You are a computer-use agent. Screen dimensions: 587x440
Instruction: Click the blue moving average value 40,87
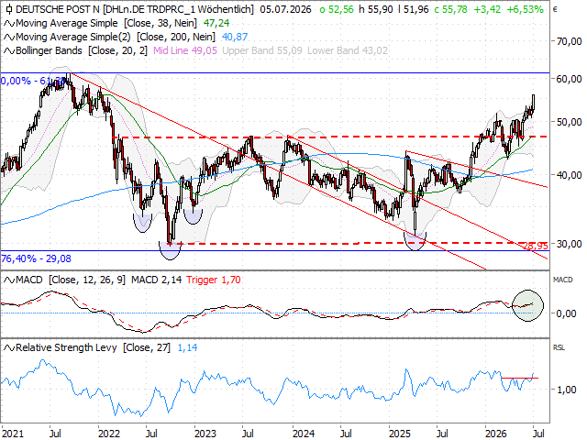coord(235,37)
